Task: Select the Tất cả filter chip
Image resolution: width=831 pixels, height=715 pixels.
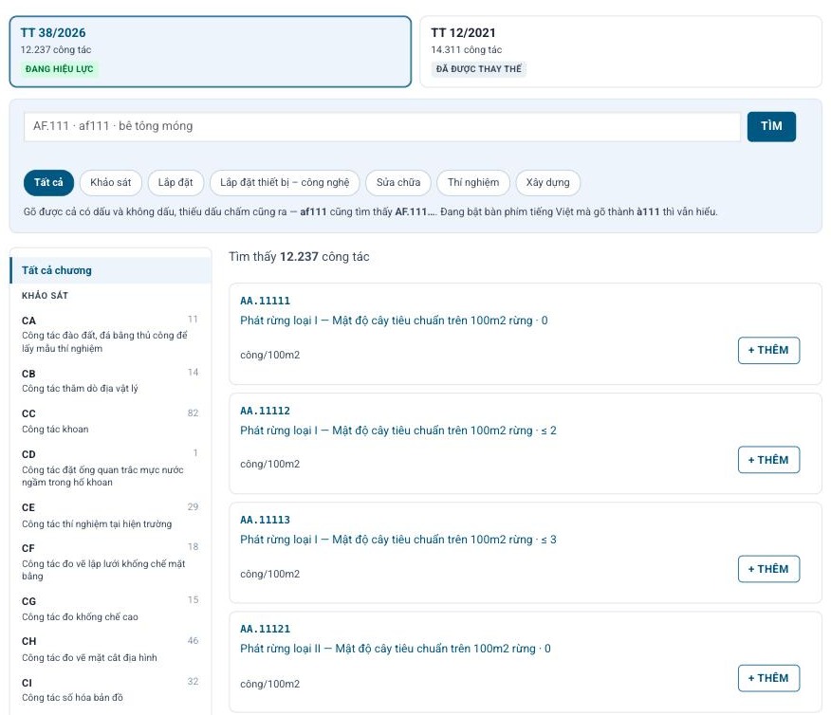Action: (48, 183)
